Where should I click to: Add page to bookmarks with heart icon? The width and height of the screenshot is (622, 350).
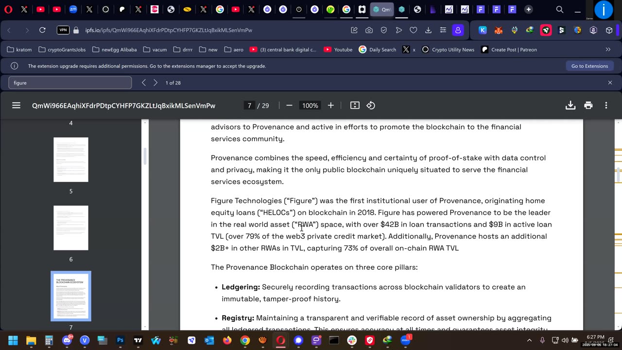point(414,30)
